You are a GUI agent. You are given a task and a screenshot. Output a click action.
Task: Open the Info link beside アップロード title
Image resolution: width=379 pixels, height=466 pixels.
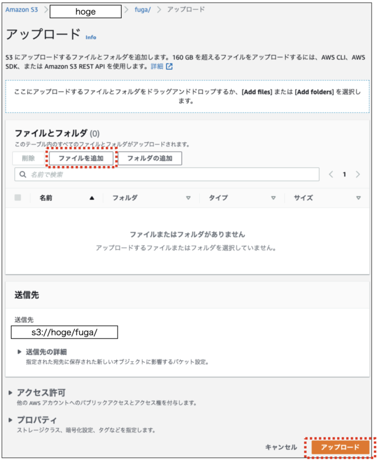(x=91, y=37)
